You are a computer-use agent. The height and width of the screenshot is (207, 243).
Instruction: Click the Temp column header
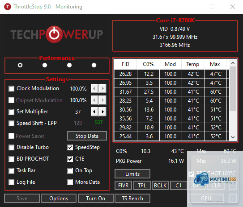point(192,64)
